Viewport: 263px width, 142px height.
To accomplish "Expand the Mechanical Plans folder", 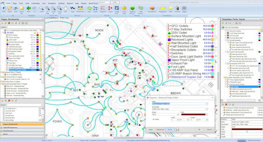I will tap(1, 77).
